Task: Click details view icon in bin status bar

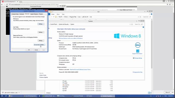Action: tap(149, 93)
